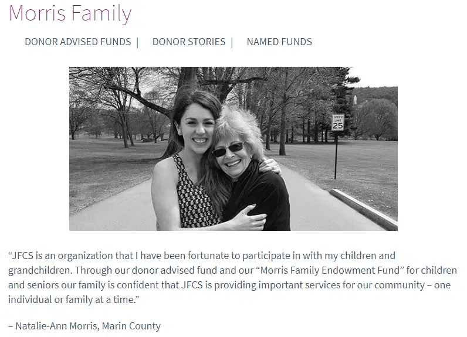The height and width of the screenshot is (337, 467).
Task: Click the speed limit 25 sign in photo
Action: pyautogui.click(x=338, y=122)
